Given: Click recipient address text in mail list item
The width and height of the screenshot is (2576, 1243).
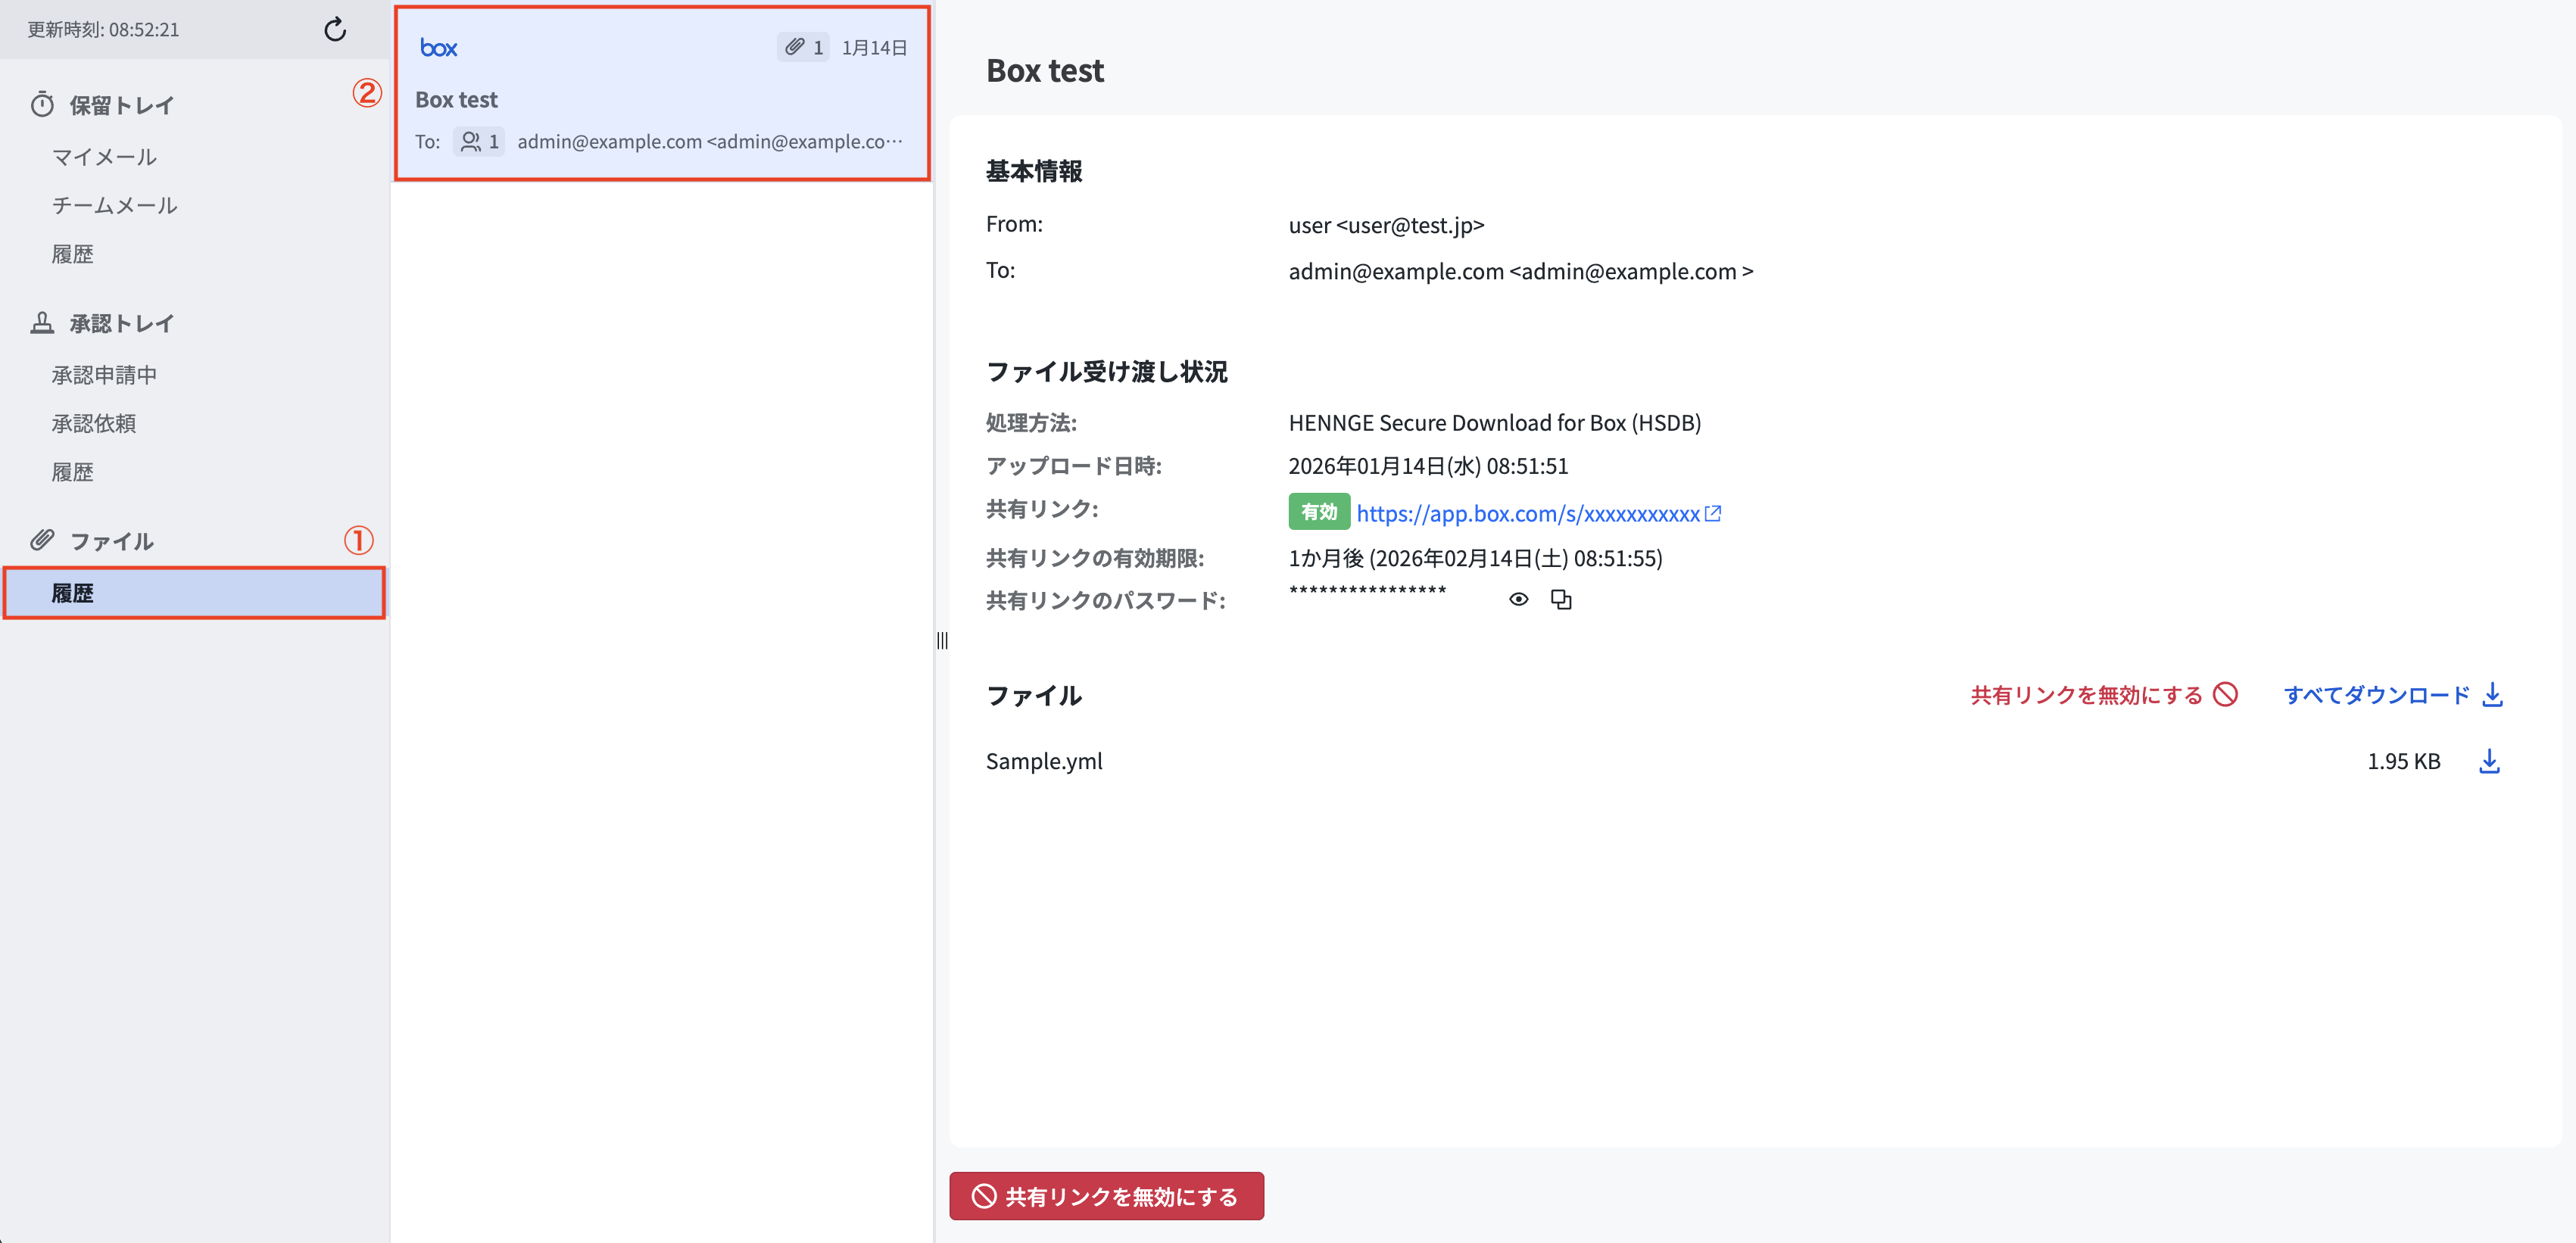Looking at the screenshot, I should tap(709, 141).
